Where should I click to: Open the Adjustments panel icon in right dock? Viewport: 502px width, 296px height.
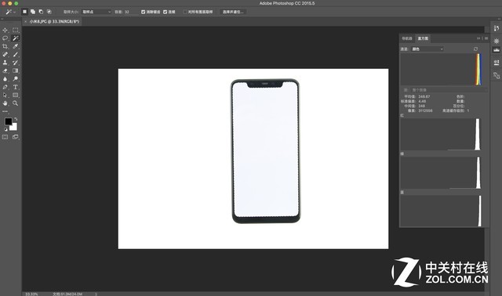click(x=497, y=63)
